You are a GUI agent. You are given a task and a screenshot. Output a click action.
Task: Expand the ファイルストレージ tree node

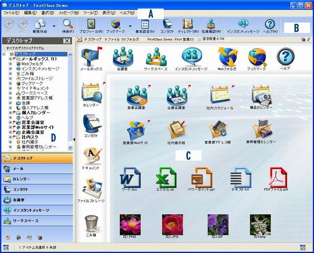(x=10, y=79)
